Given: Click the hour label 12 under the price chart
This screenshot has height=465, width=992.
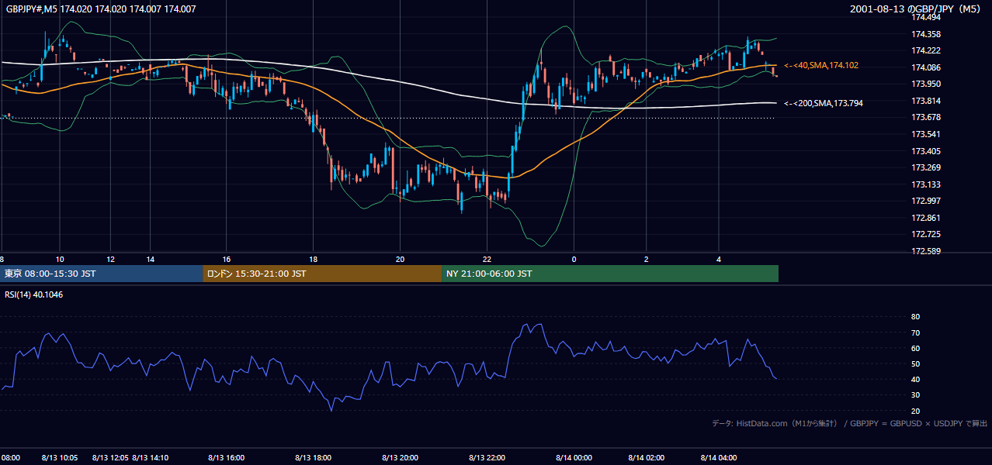Looking at the screenshot, I should click(x=110, y=259).
